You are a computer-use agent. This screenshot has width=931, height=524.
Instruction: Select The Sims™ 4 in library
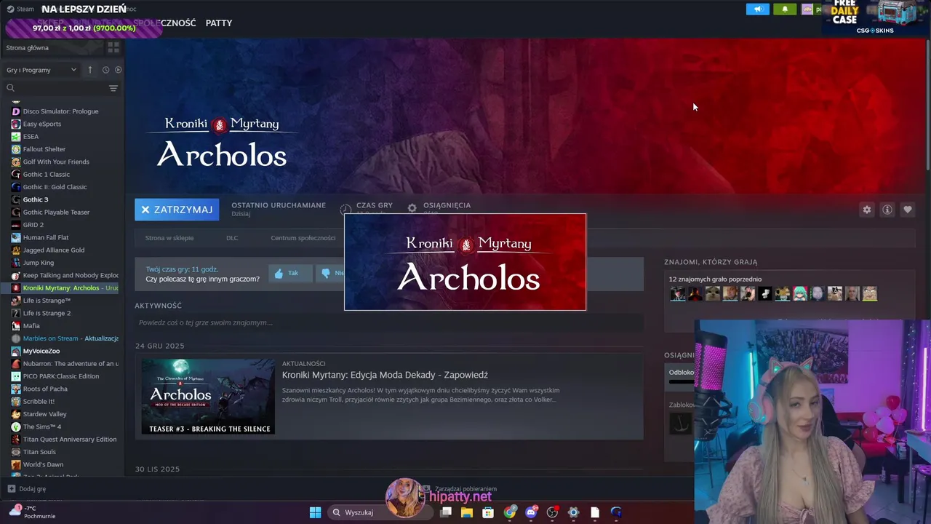(x=42, y=426)
